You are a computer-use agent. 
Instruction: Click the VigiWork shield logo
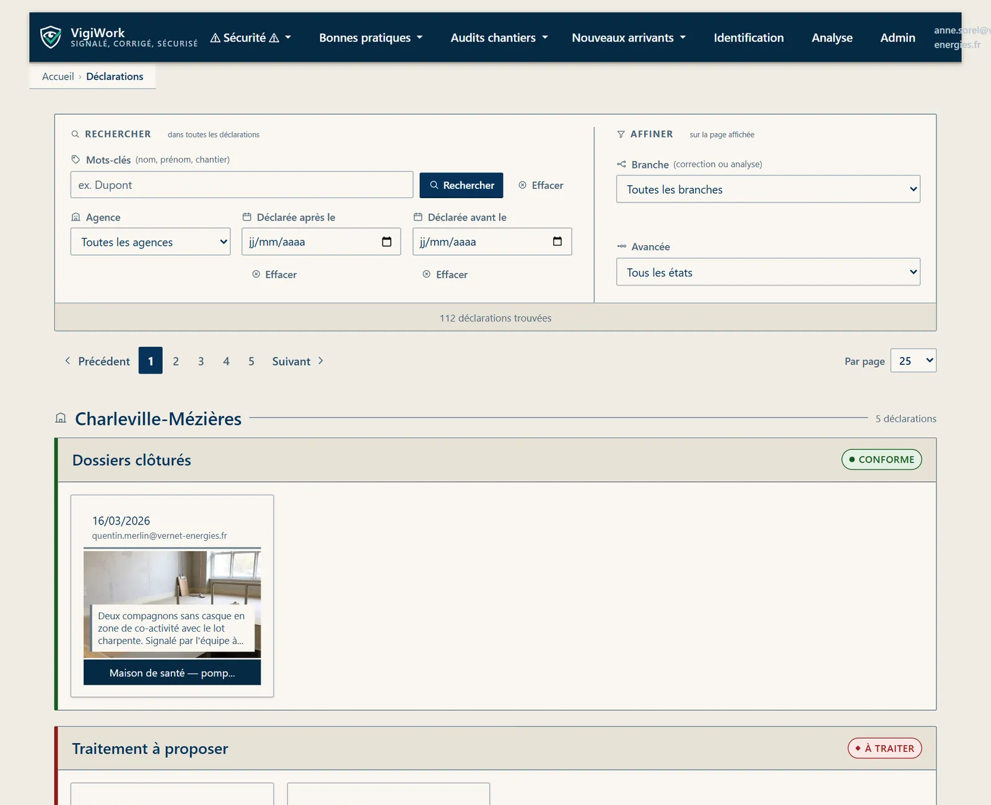click(x=51, y=37)
